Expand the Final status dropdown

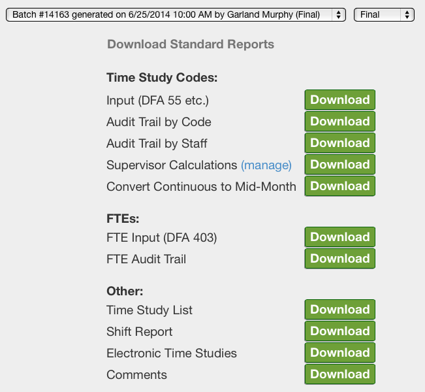tap(384, 14)
